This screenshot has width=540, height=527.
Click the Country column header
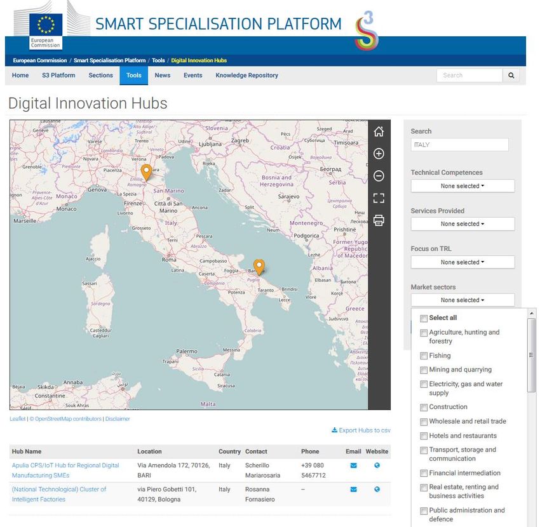[229, 451]
